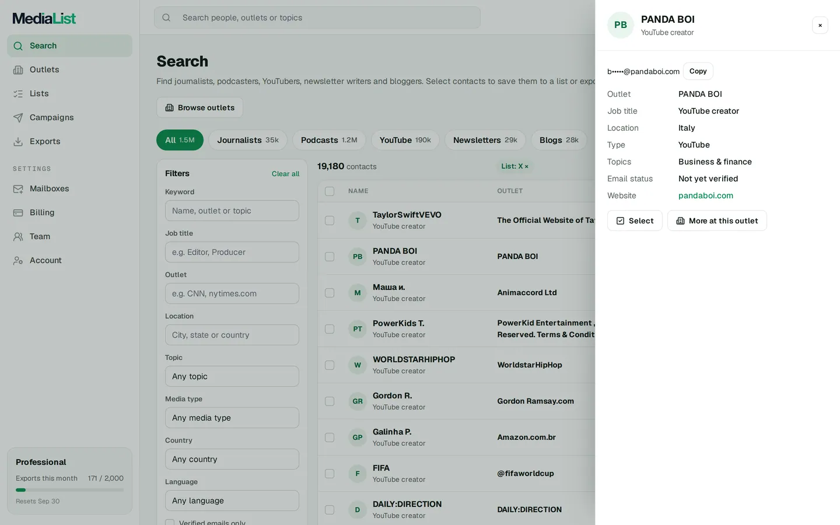
Task: Close the PANDA BOI detail panel
Action: tap(820, 25)
